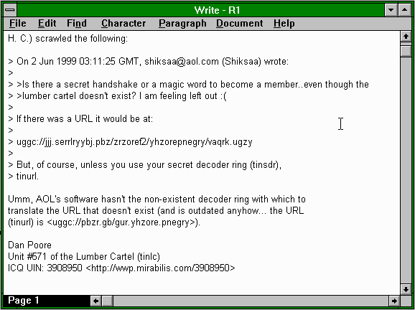Image resolution: width=415 pixels, height=310 pixels.
Task: Click the vertical scrollbar thumb
Action: point(406,51)
